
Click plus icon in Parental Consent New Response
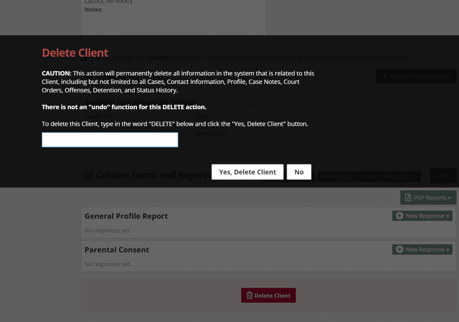(x=399, y=250)
